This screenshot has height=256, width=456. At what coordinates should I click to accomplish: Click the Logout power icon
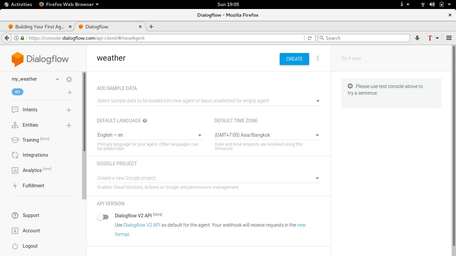15,246
